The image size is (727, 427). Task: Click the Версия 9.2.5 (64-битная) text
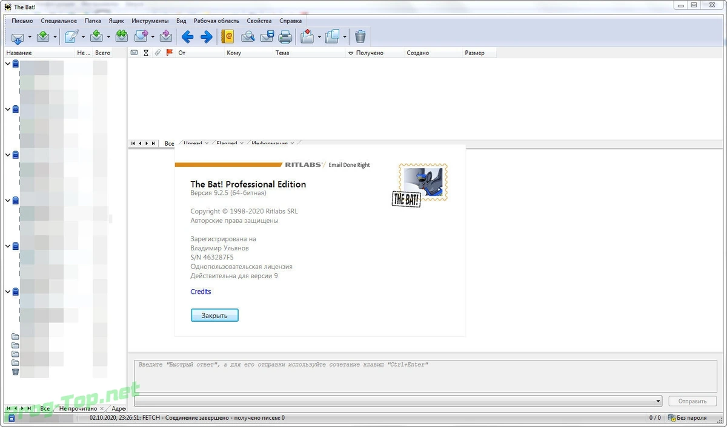coord(228,193)
